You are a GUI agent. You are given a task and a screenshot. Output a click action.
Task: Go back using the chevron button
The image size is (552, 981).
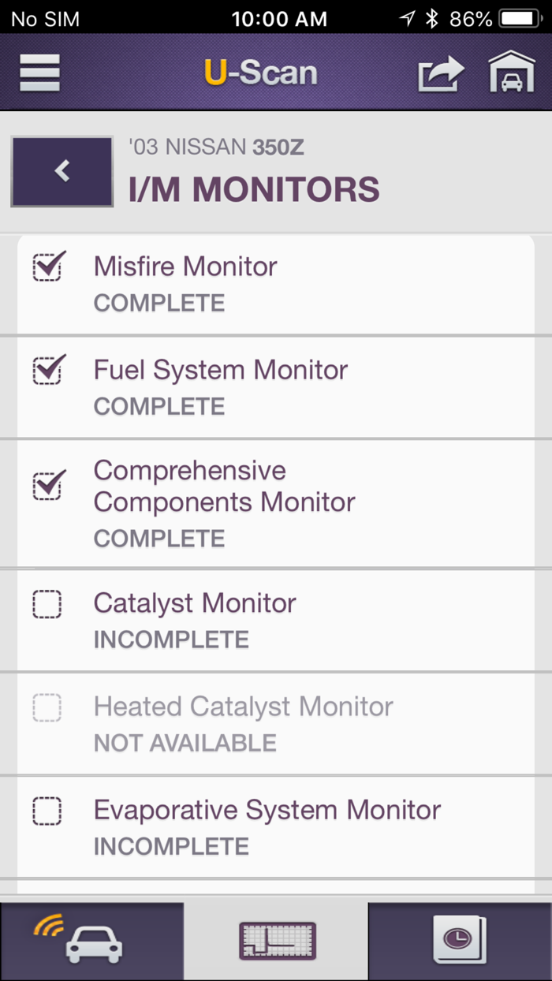(62, 171)
